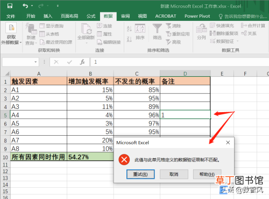Click the 取消 cancel button in dialog
The width and height of the screenshot is (269, 199).
pos(174,174)
